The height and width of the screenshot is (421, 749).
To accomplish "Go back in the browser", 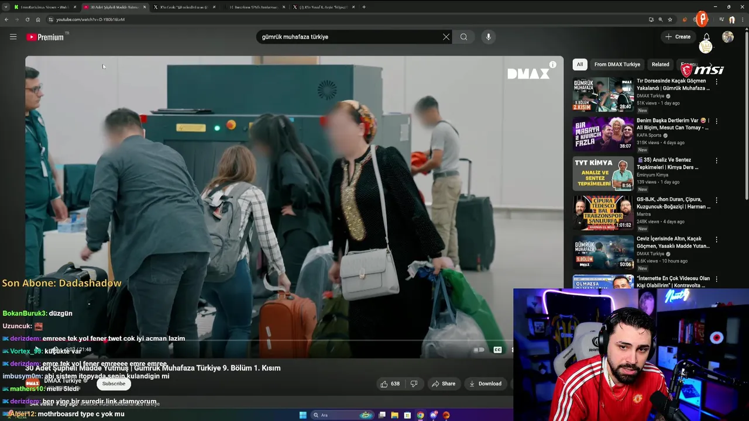I will 6,19.
